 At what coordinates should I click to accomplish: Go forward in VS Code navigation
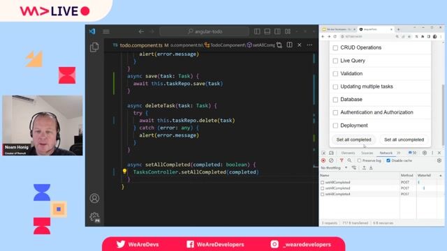152,31
